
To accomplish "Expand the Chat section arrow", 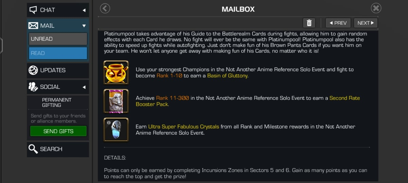I will pos(84,10).
